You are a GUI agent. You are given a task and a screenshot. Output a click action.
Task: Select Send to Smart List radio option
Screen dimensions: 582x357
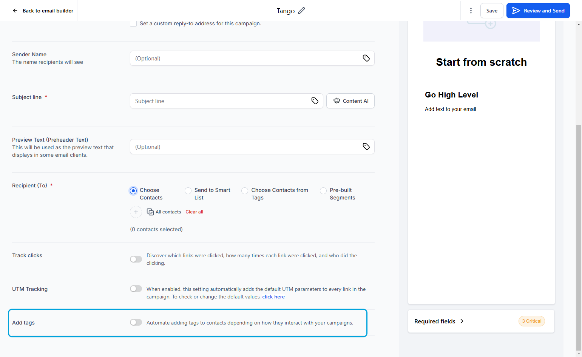pyautogui.click(x=188, y=191)
